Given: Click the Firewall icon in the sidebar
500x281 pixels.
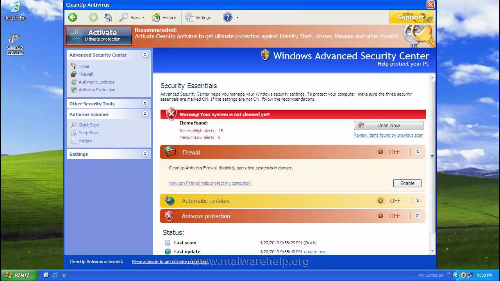Looking at the screenshot, I should click(x=73, y=74).
